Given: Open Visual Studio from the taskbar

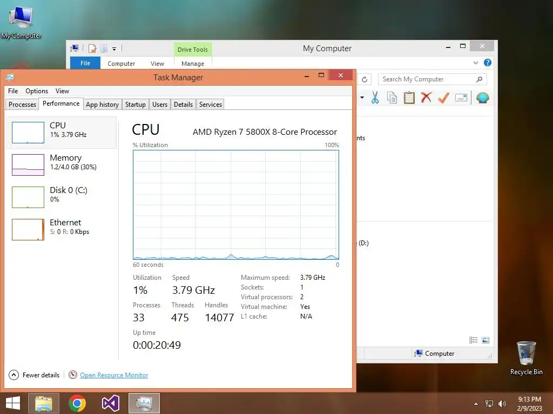Looking at the screenshot, I should tap(110, 403).
